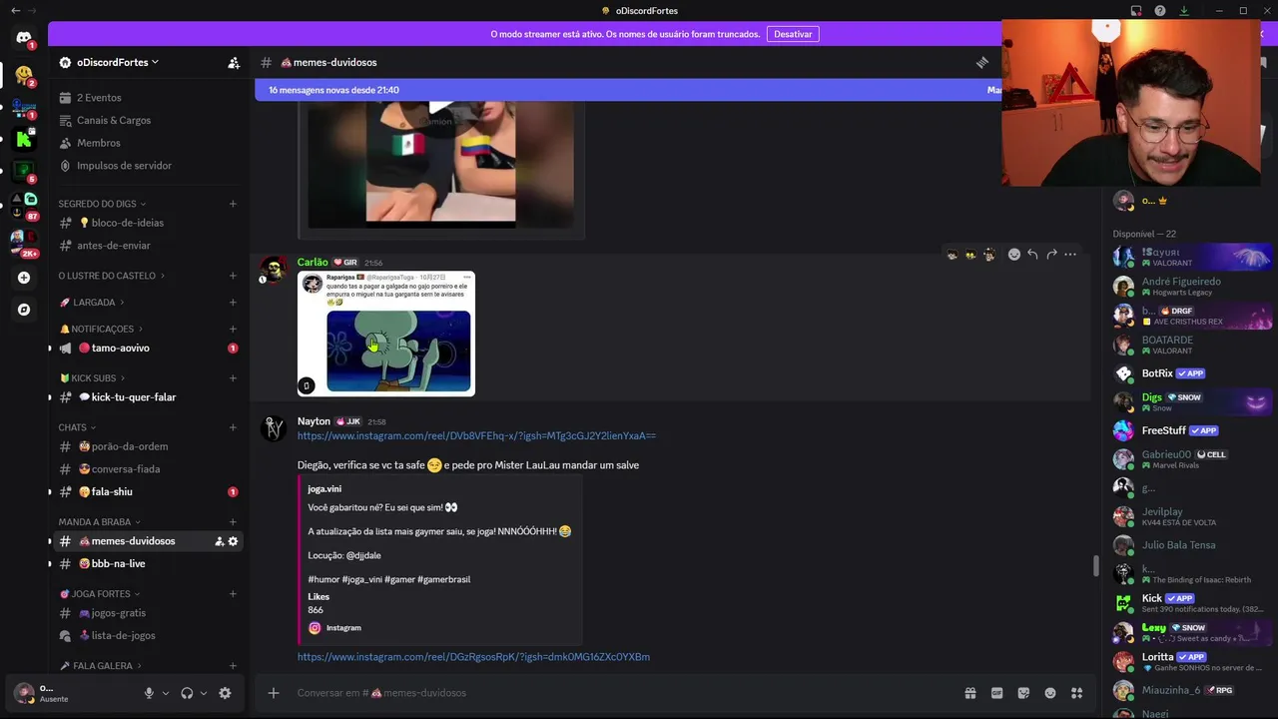Expand the O LUSTRE DO CASTELO category
Viewport: 1278px width, 719px height.
coord(112,276)
